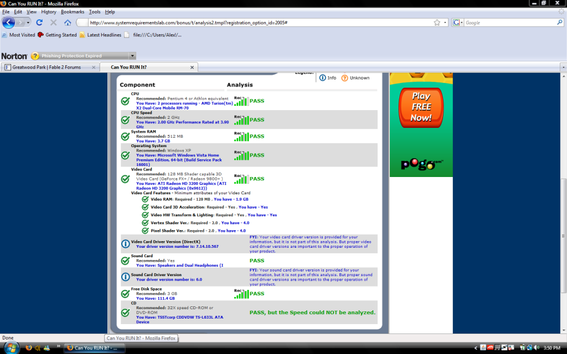Click the magnifier in the Google search box
Image resolution: width=567 pixels, height=354 pixels.
[x=560, y=22]
